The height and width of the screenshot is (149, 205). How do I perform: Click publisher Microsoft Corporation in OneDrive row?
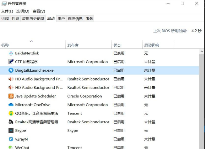[x=88, y=105]
